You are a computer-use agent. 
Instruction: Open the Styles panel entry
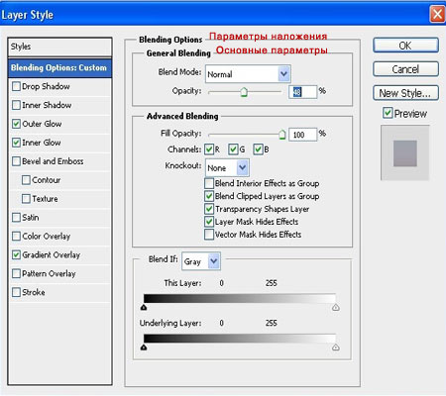pyautogui.click(x=59, y=47)
